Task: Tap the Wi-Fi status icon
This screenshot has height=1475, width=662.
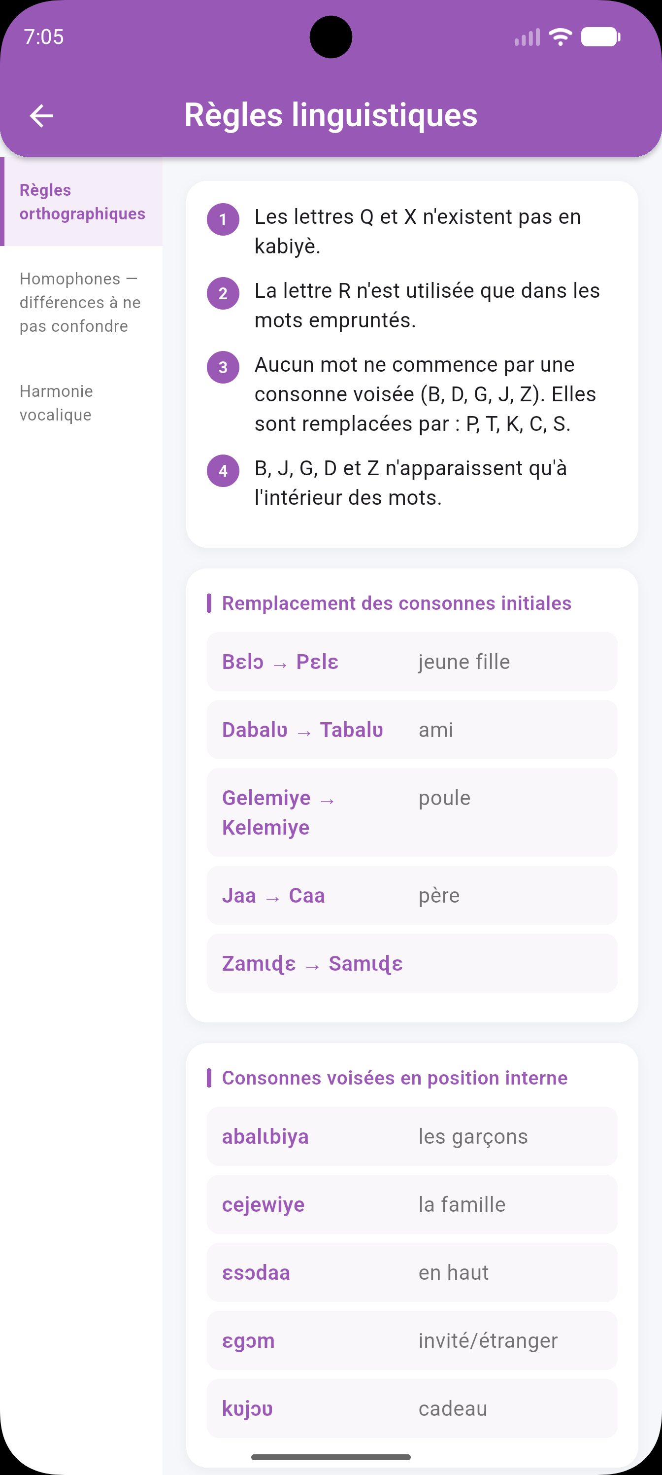Action: tap(560, 37)
